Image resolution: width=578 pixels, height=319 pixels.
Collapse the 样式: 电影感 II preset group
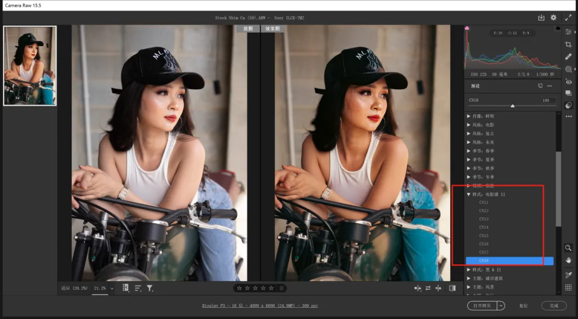coord(468,194)
